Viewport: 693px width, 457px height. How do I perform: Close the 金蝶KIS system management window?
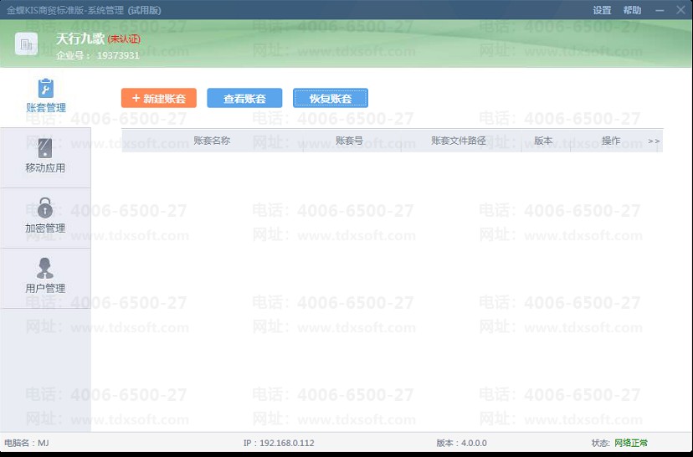680,10
